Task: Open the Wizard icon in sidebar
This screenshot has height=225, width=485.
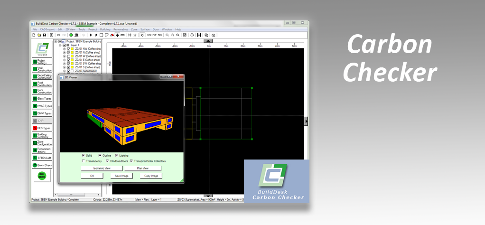Action: coord(42,49)
